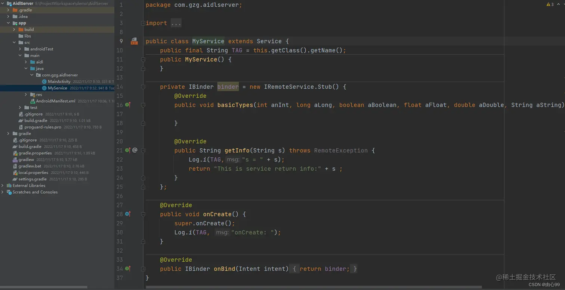The height and width of the screenshot is (290, 565).
Task: Toggle the fold marker for import block
Action: click(x=143, y=23)
